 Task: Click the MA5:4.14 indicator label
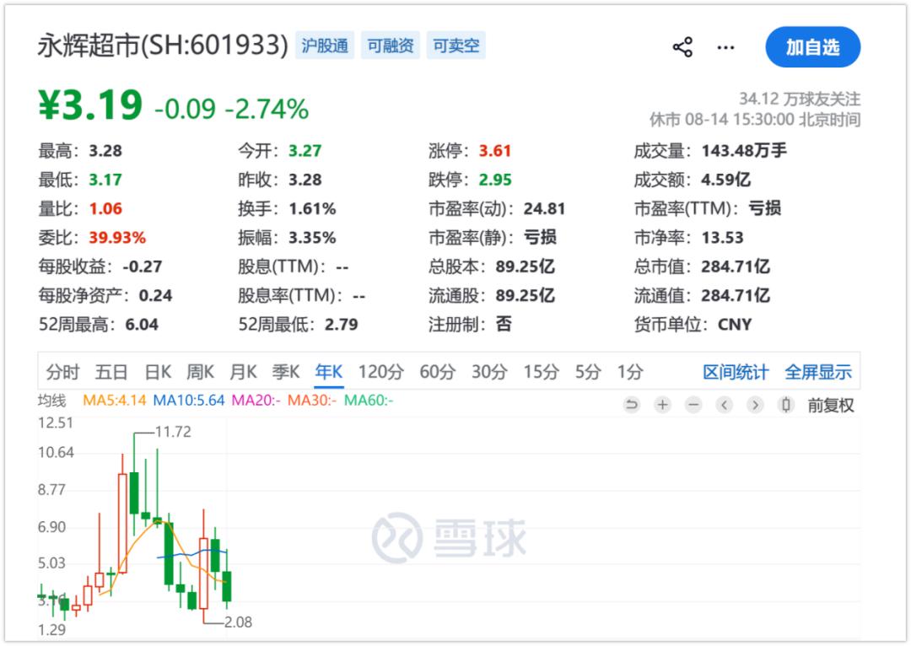pos(114,401)
